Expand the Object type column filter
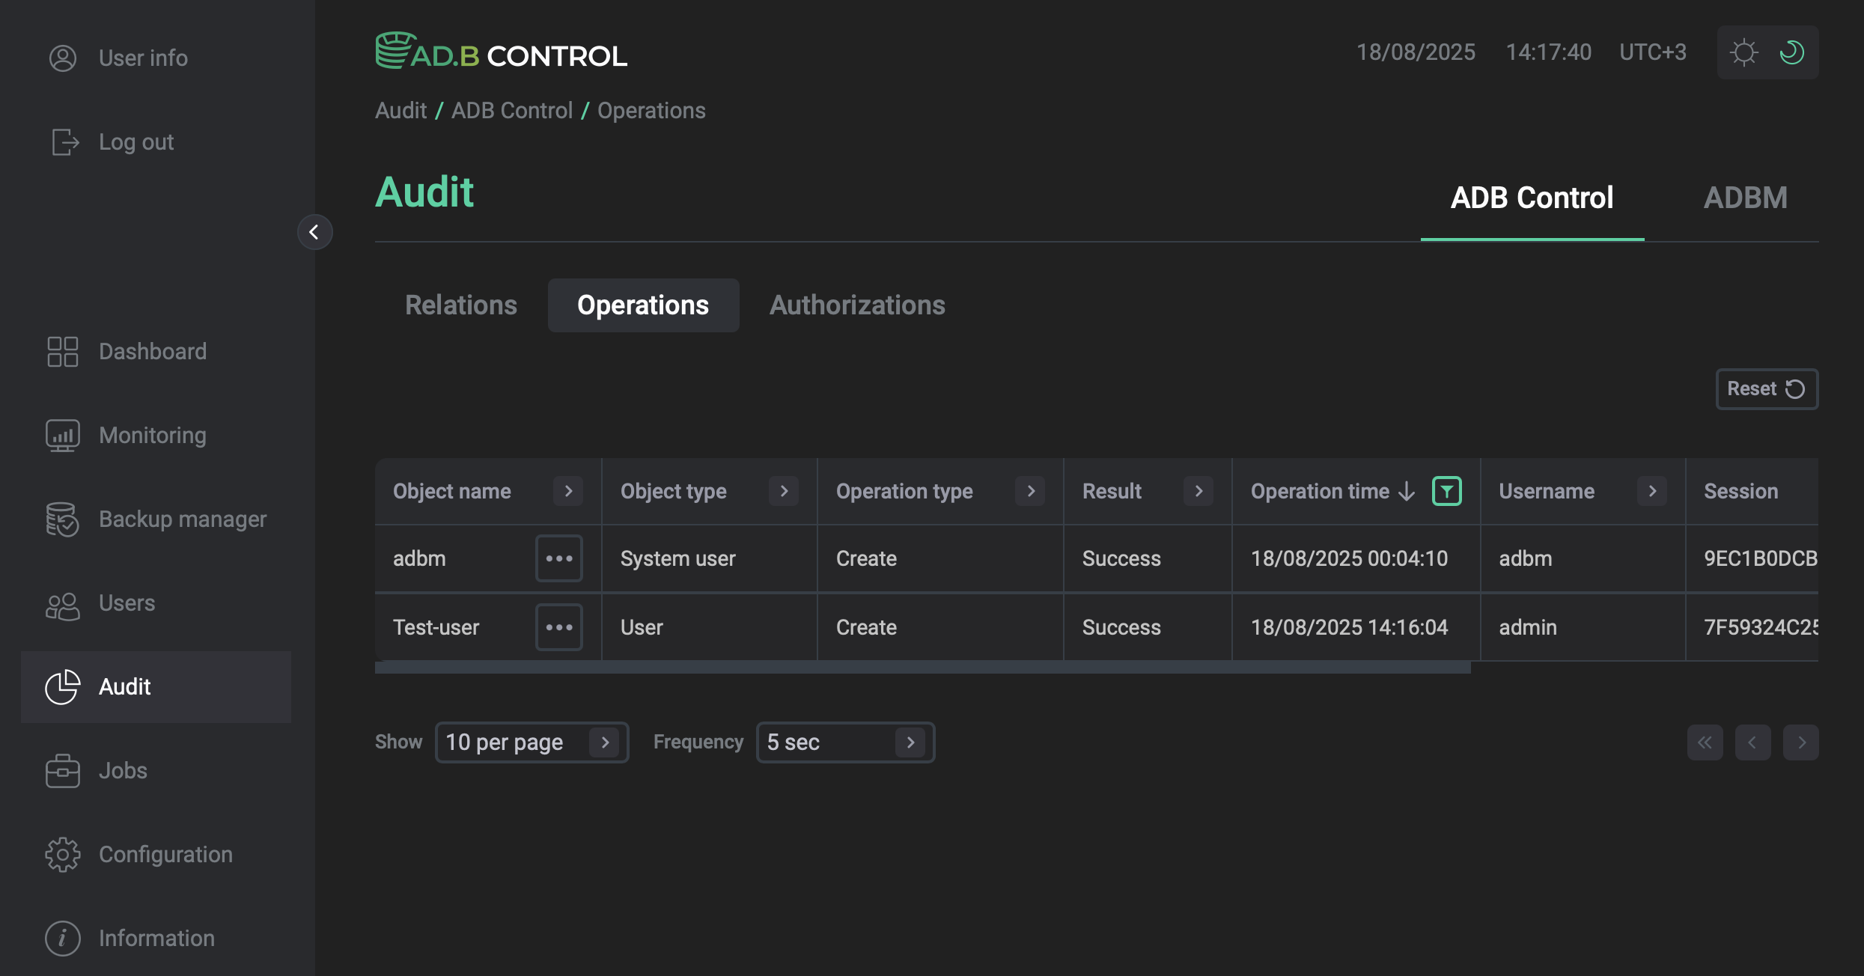This screenshot has height=976, width=1864. point(784,491)
